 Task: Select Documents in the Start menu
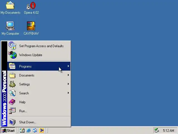(39, 75)
